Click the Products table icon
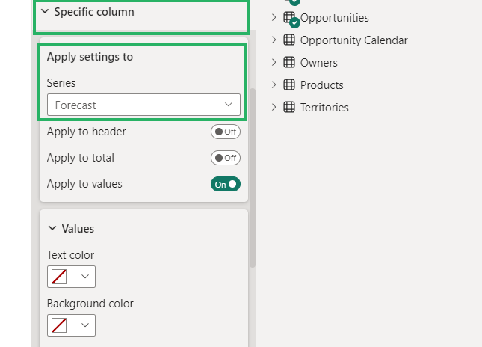Viewport: 482px width, 347px height. [290, 85]
